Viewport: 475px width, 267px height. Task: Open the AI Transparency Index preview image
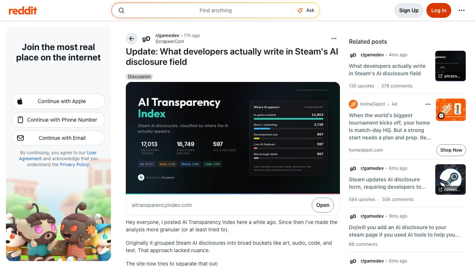click(233, 138)
